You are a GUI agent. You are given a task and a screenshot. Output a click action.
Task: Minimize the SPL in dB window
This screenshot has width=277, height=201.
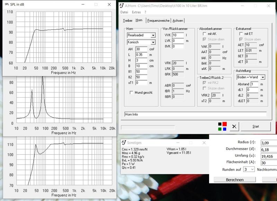(83, 4)
